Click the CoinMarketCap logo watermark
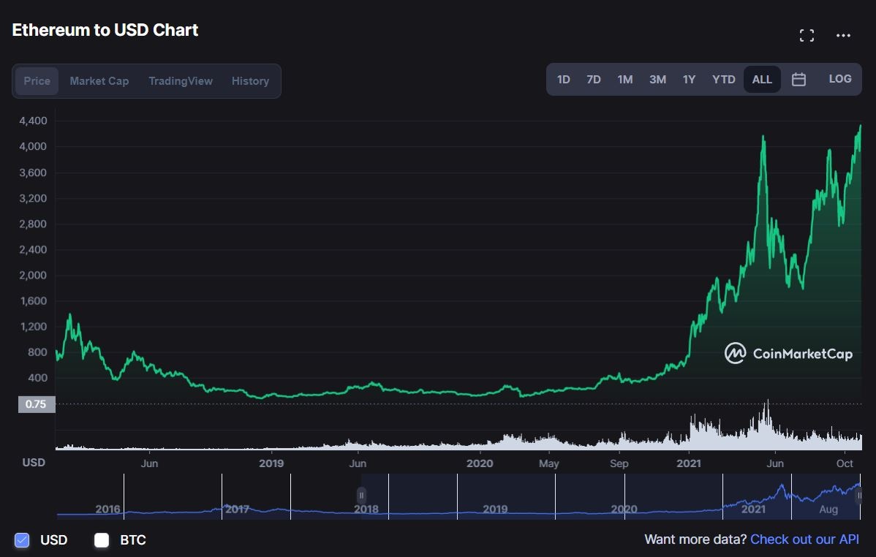The width and height of the screenshot is (876, 557). click(788, 353)
